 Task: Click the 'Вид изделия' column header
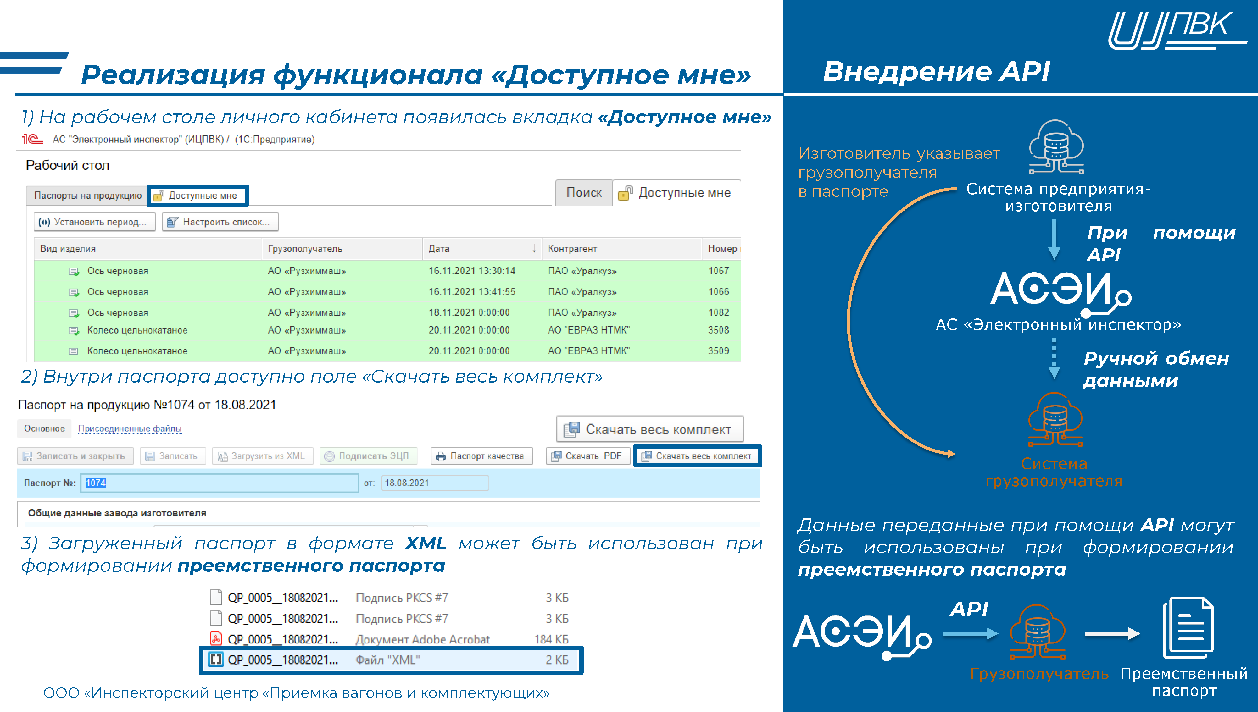point(148,248)
